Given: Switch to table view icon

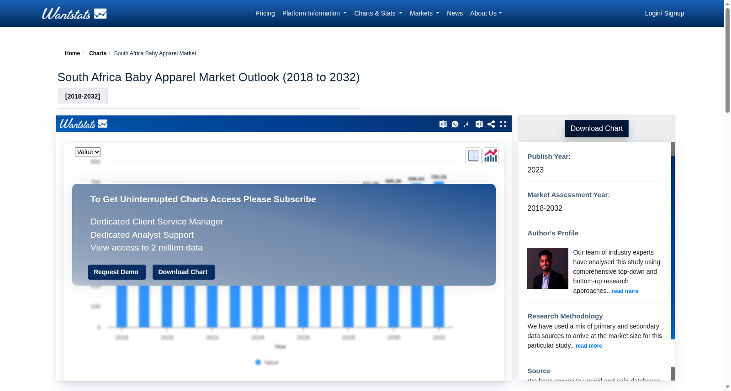Looking at the screenshot, I should (x=473, y=156).
